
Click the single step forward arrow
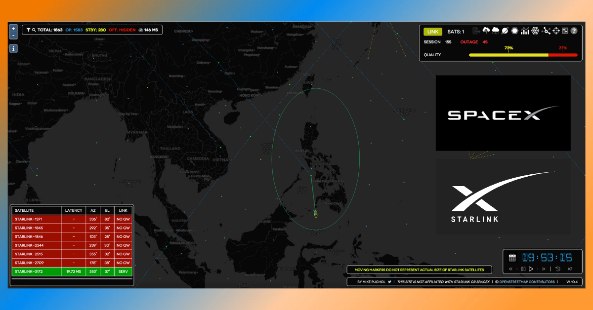(x=537, y=269)
